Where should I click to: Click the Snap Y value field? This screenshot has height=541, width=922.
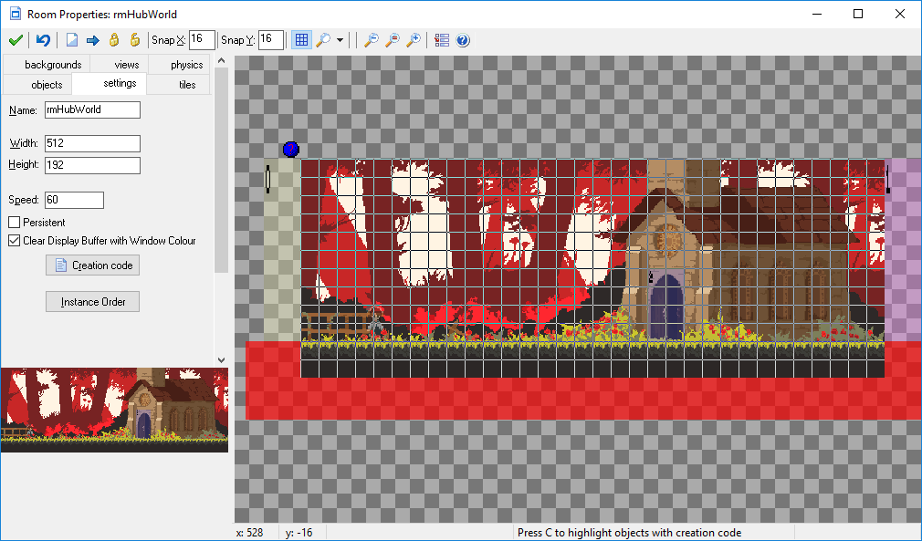(271, 39)
